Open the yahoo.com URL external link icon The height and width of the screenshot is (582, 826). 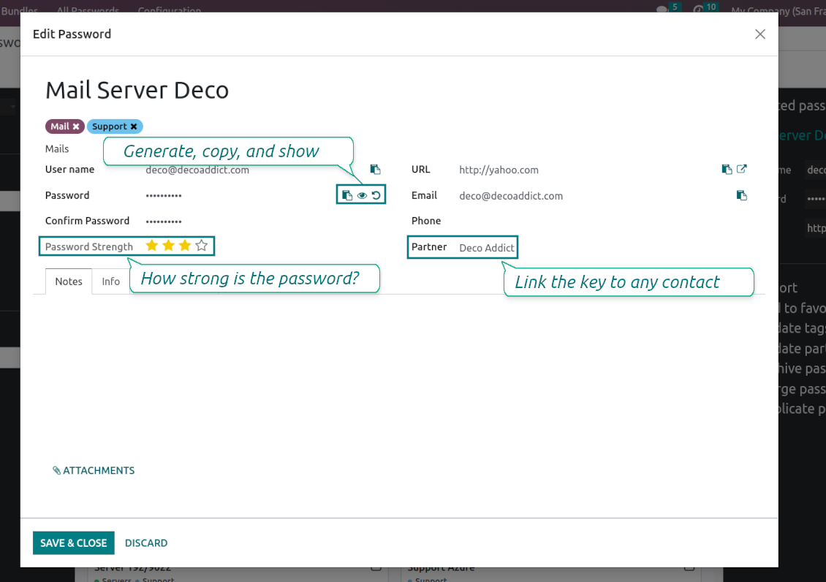742,170
